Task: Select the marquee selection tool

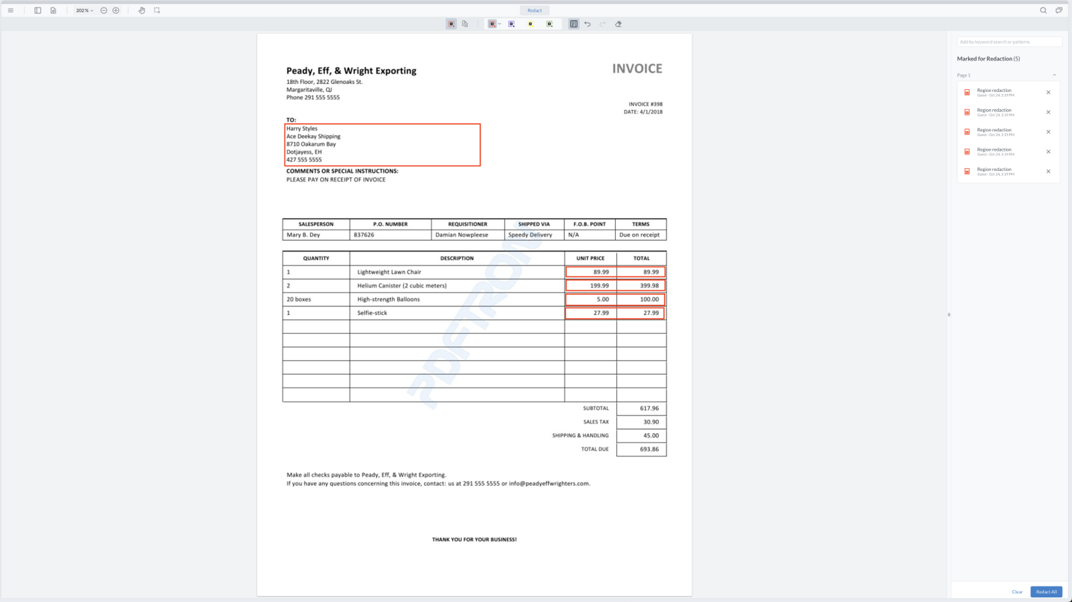Action: tap(157, 10)
